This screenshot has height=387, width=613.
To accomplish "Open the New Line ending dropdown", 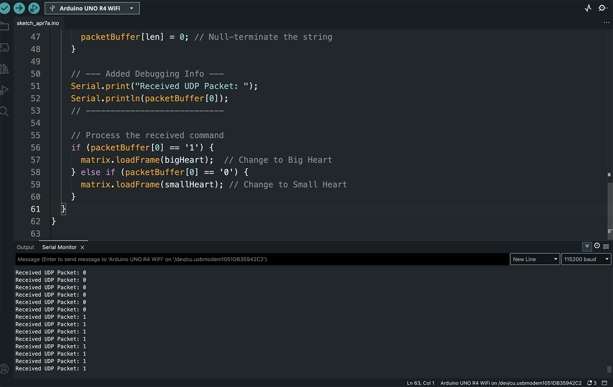I will (535, 259).
